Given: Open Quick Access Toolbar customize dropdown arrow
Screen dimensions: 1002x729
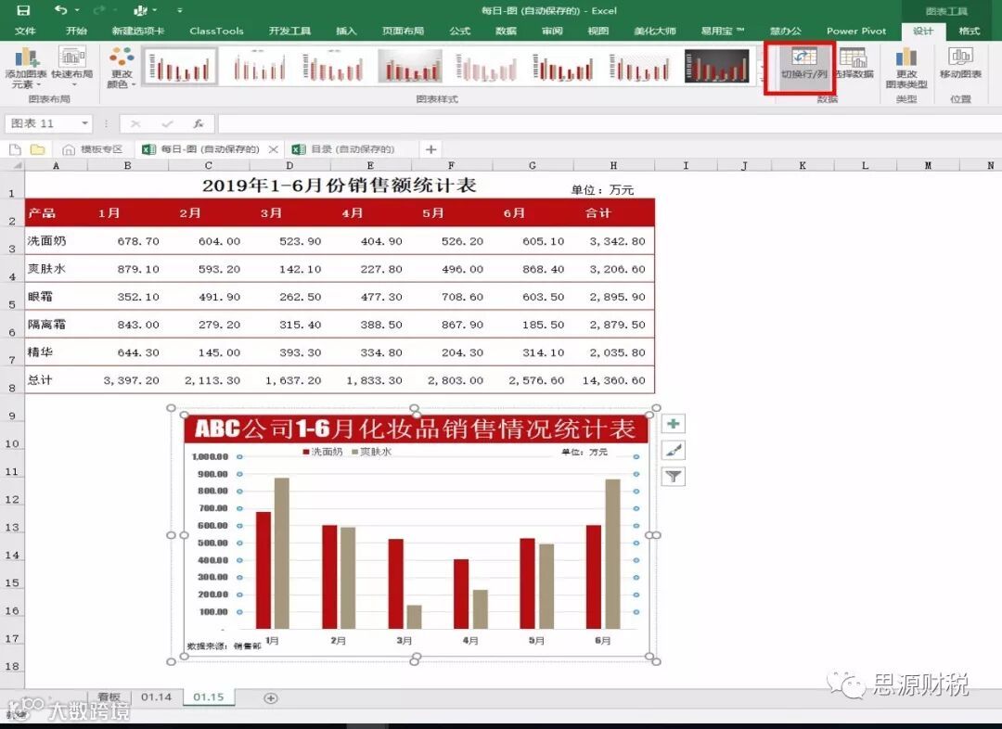Looking at the screenshot, I should point(180,10).
